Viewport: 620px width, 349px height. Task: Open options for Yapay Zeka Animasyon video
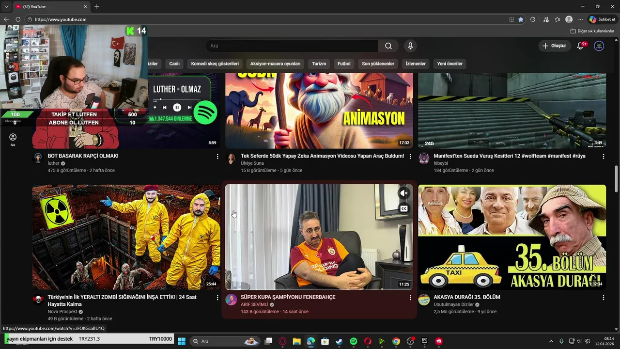click(410, 157)
